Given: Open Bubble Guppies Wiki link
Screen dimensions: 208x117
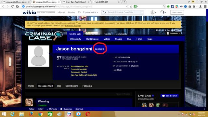Looking at the screenshot, I should (79, 66).
